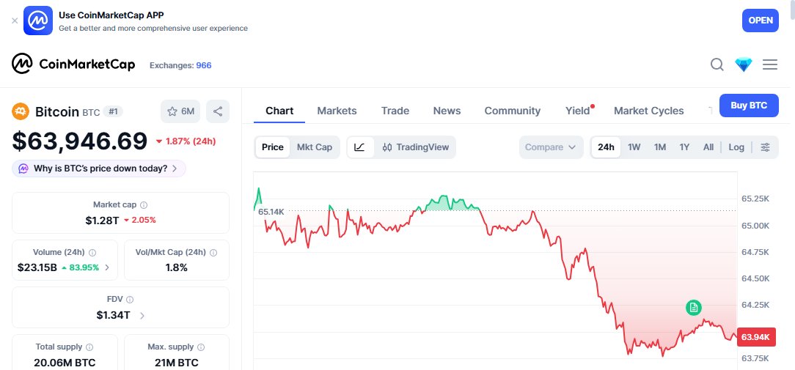Click the CoinMarketCap app icon in banner
Viewport: 795px width, 370px height.
[38, 21]
